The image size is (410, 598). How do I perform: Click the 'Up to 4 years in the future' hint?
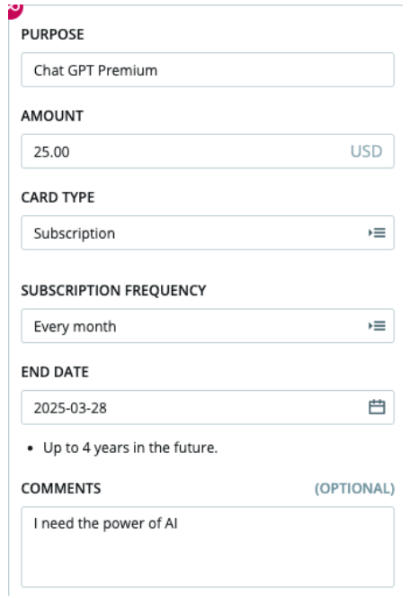(130, 448)
